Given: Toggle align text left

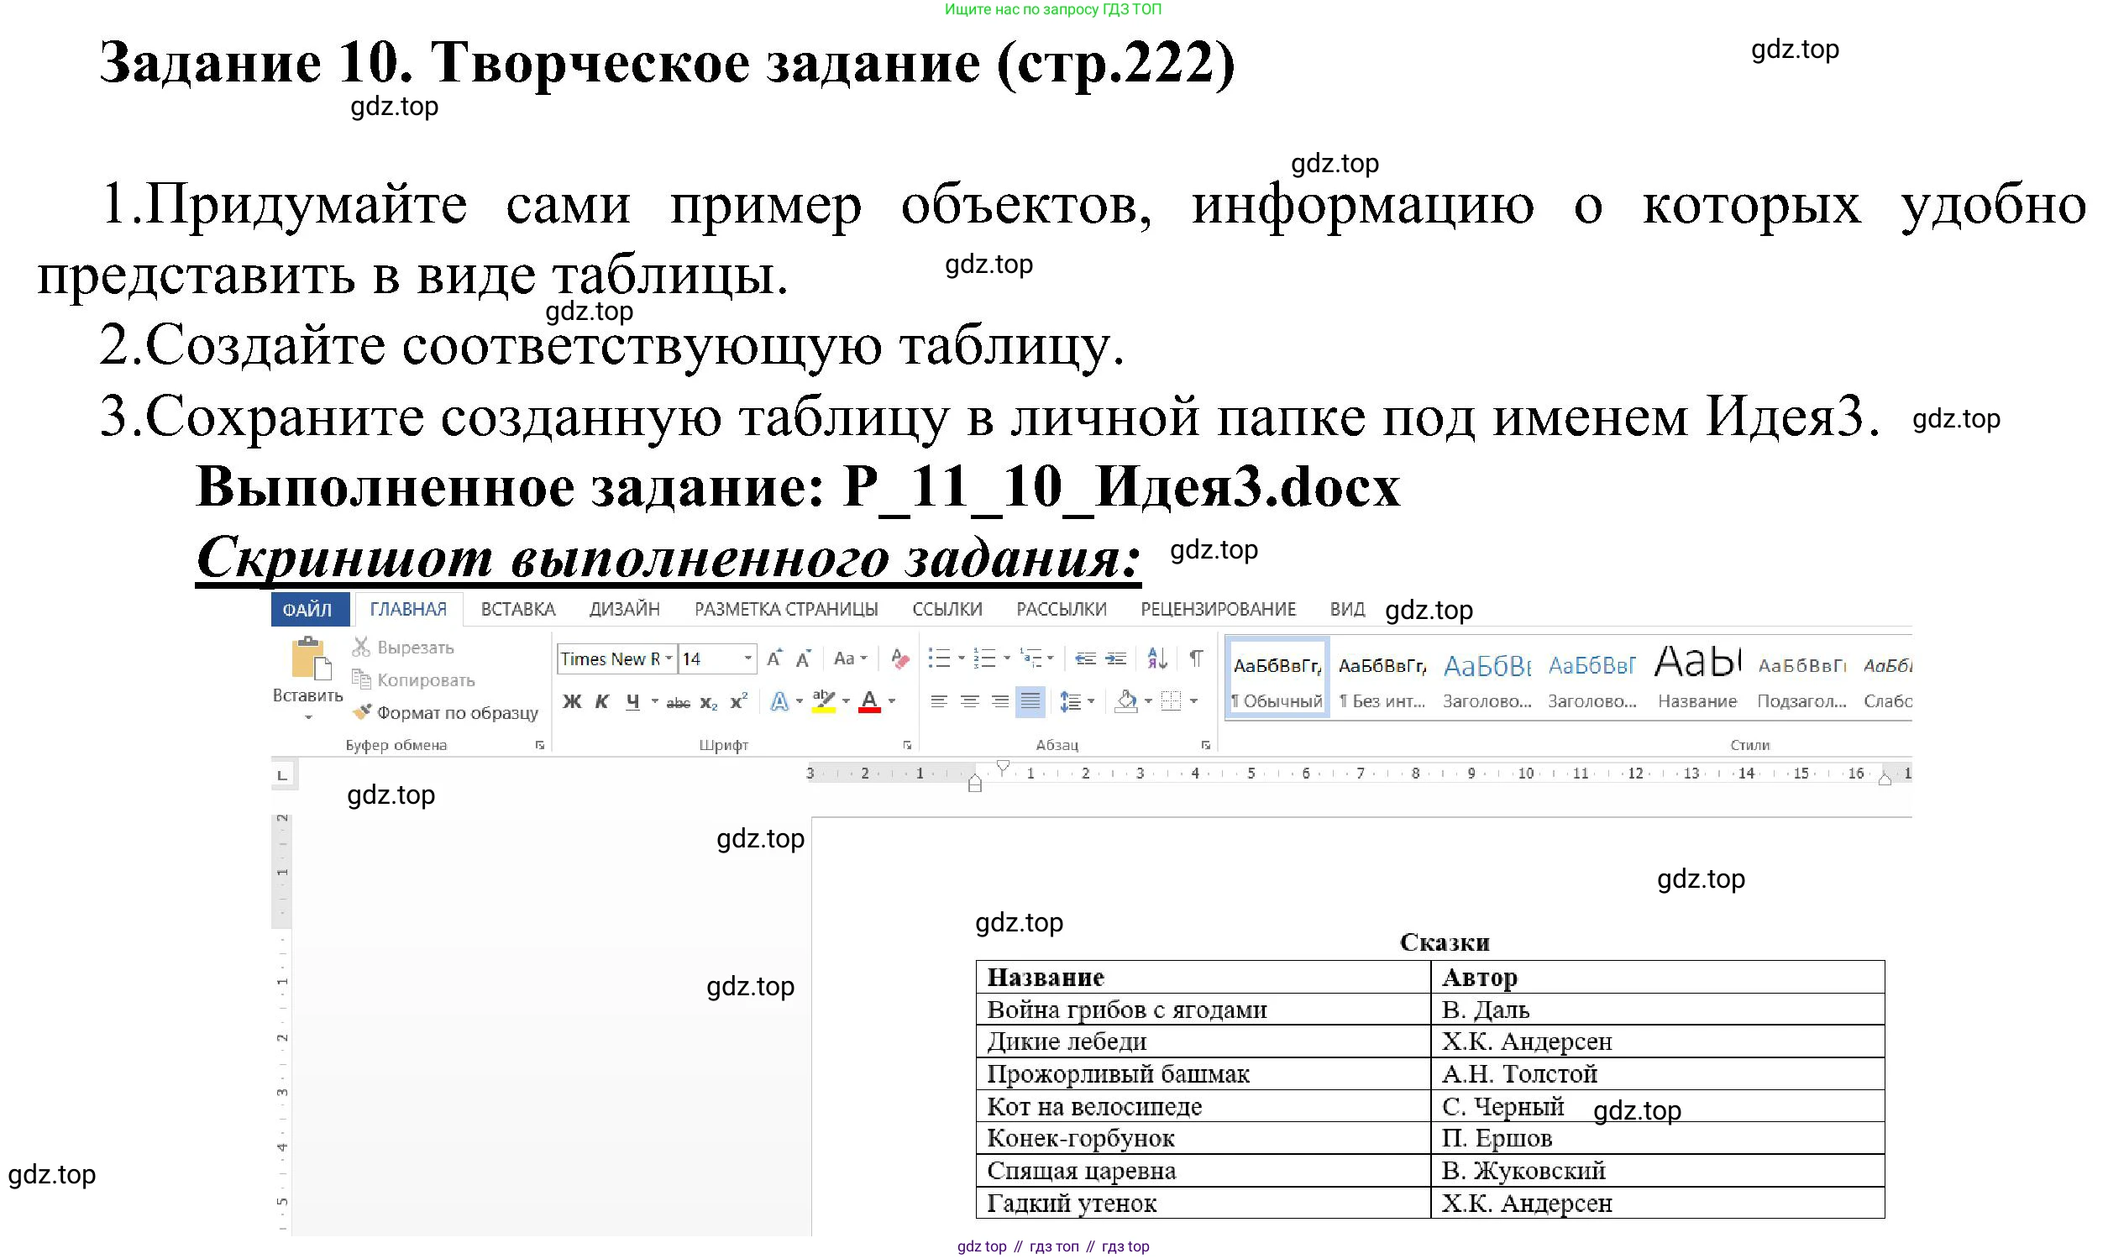Looking at the screenshot, I should (939, 701).
